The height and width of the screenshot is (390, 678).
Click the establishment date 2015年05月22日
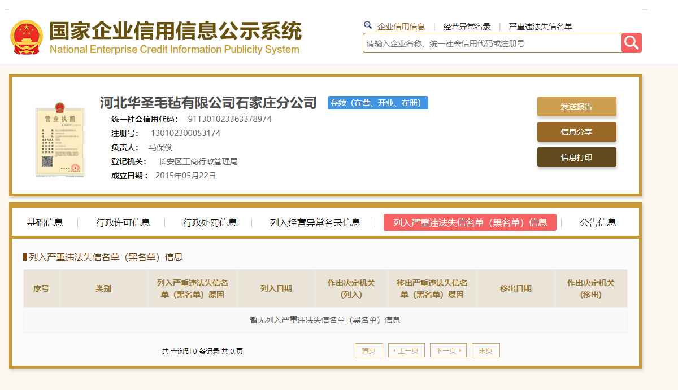[186, 176]
